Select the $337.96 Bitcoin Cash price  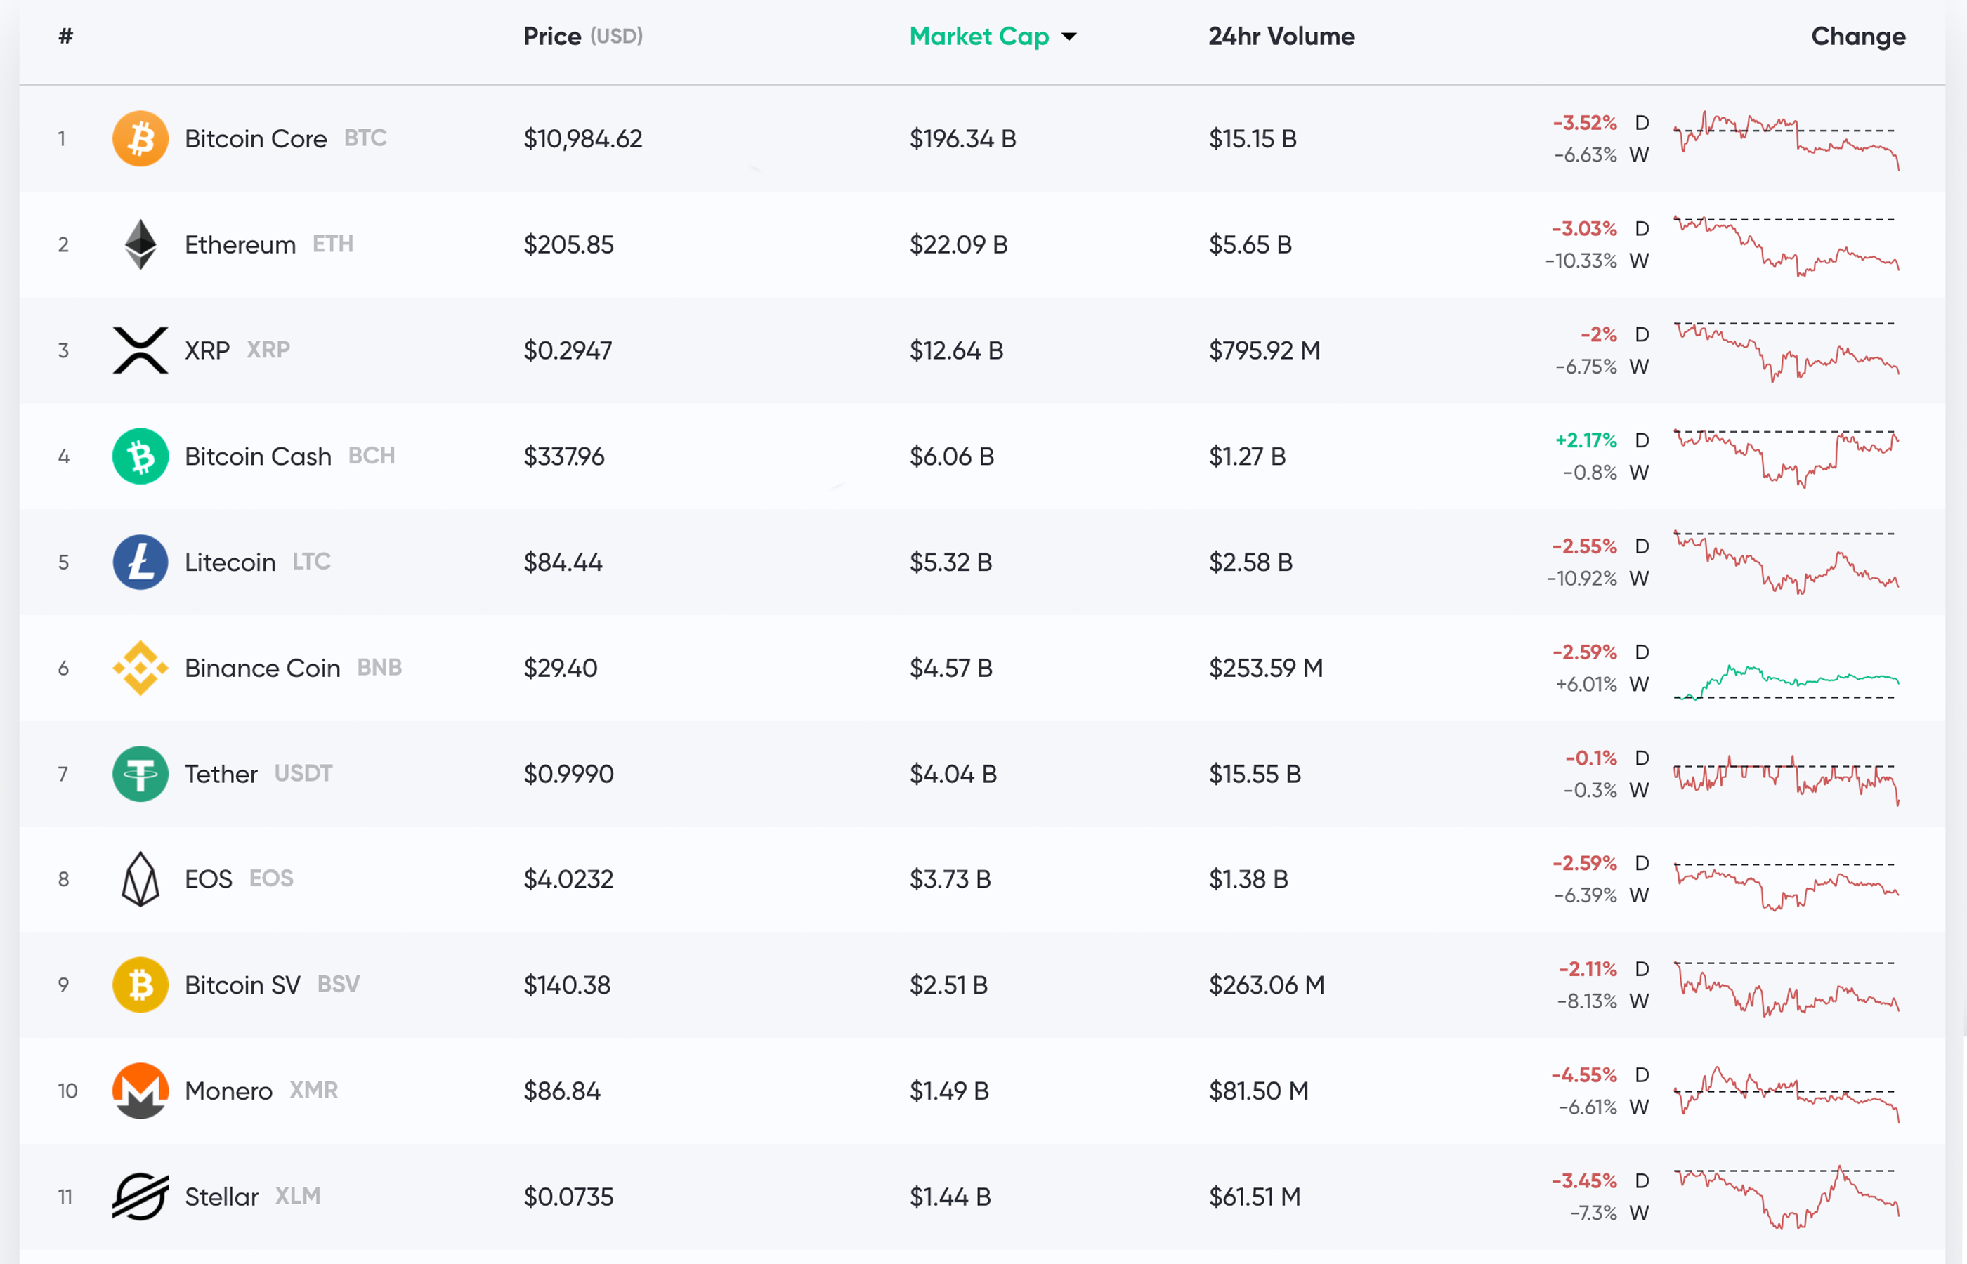tap(564, 456)
